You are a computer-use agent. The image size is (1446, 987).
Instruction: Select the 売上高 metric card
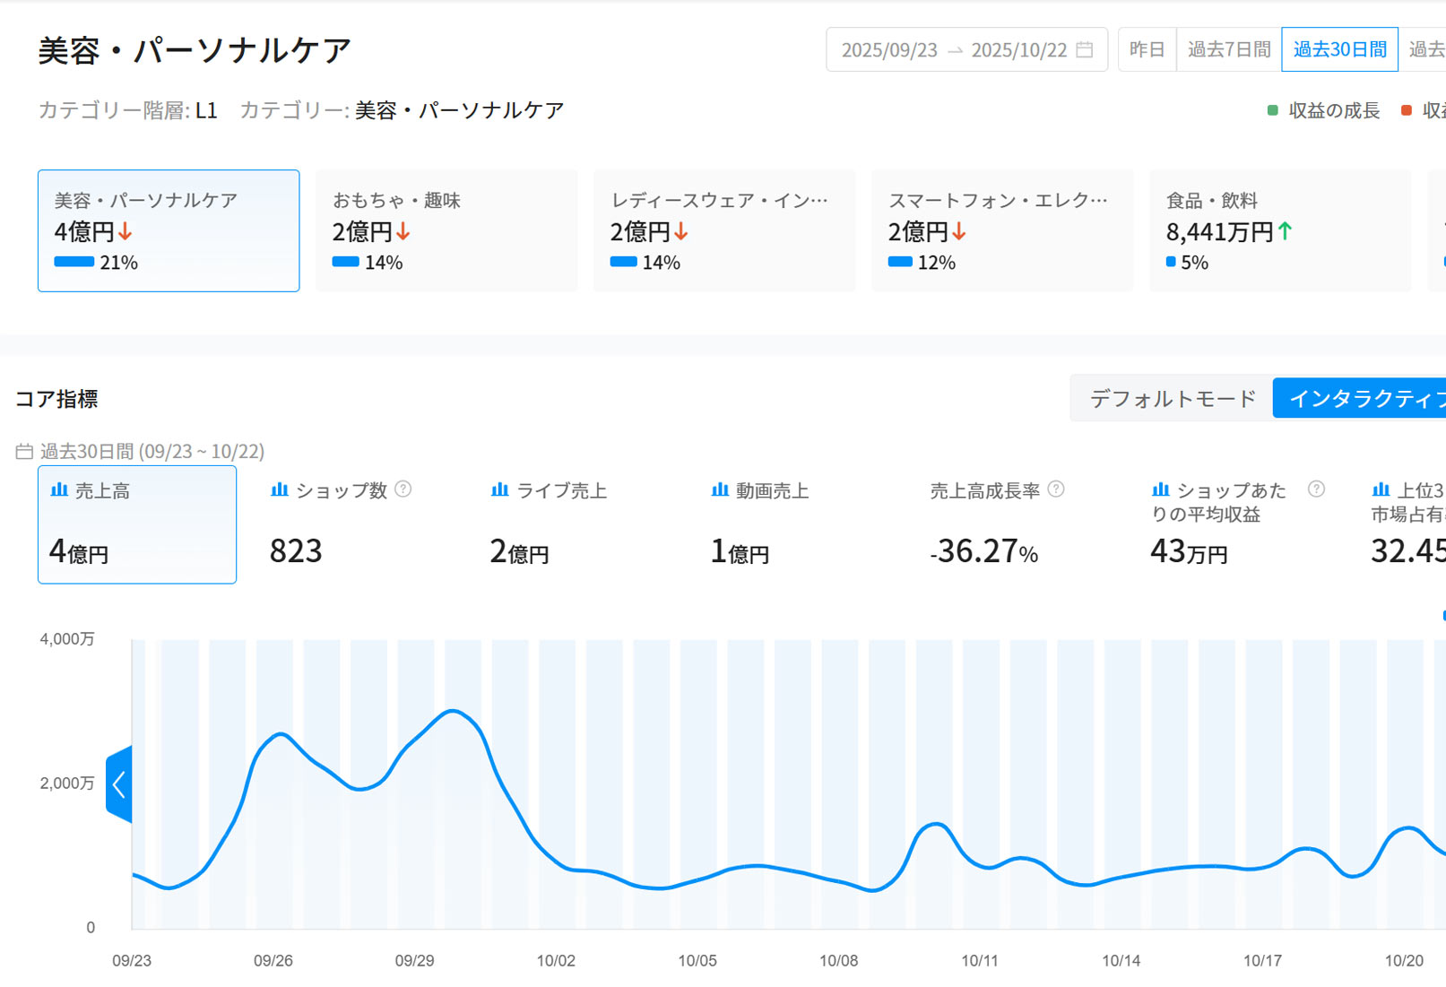pyautogui.click(x=137, y=524)
